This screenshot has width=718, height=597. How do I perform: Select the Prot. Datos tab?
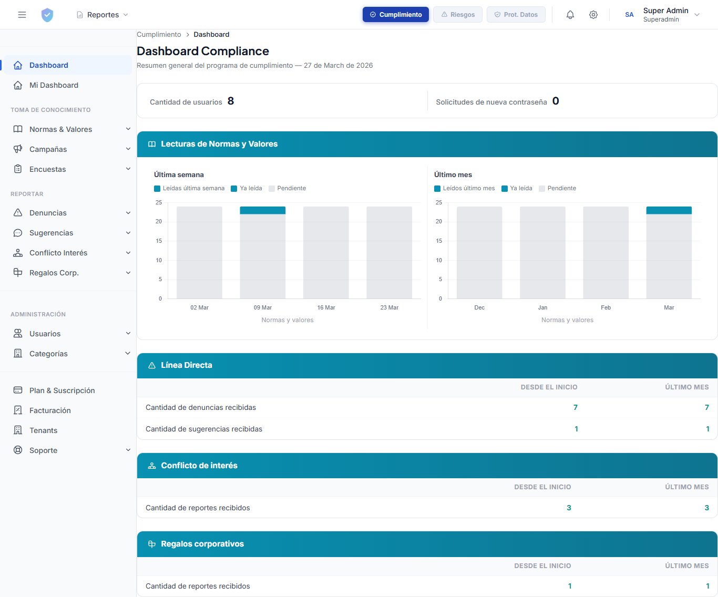(x=516, y=14)
